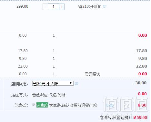This screenshot has width=151, height=122.
Task: Focus the quantity input field showing 1
Action: pyautogui.click(x=54, y=7)
